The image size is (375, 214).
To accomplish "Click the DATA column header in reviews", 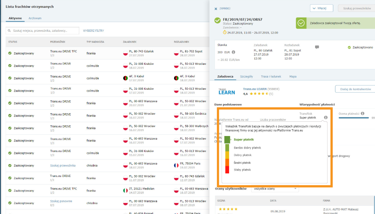I will [x=273, y=201].
